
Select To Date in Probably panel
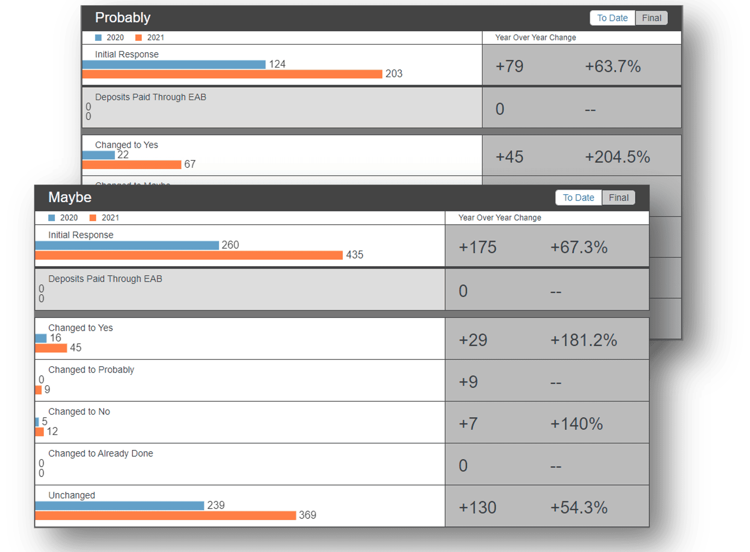(612, 18)
